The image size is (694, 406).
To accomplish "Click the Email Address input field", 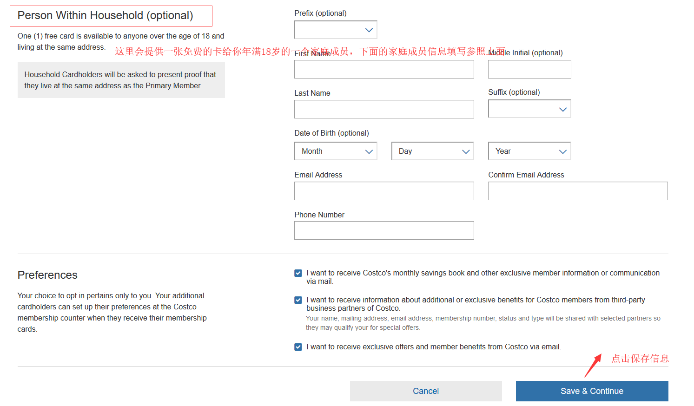I will tap(384, 191).
